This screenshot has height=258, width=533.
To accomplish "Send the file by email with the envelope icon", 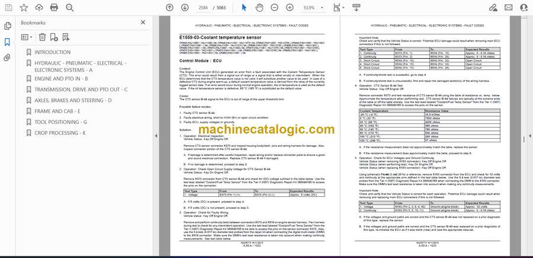I will [x=509, y=8].
